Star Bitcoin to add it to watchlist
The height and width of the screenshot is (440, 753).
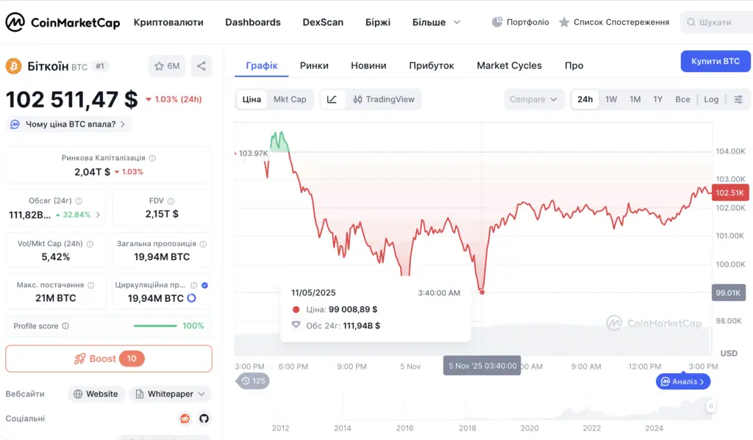pyautogui.click(x=160, y=65)
